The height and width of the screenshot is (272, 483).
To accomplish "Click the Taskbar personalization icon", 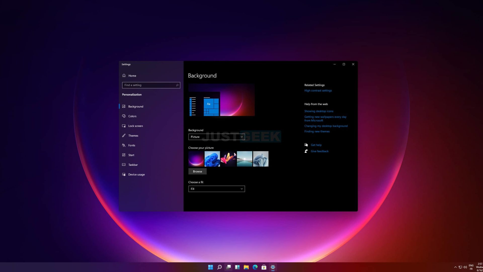I will pos(124,164).
